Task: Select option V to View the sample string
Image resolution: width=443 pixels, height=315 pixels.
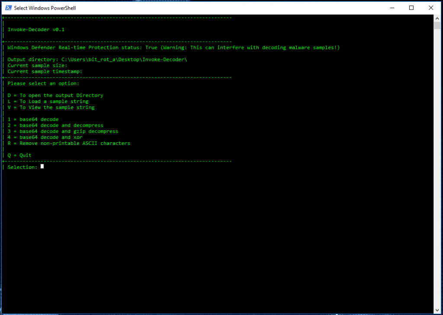Action: (x=52, y=107)
